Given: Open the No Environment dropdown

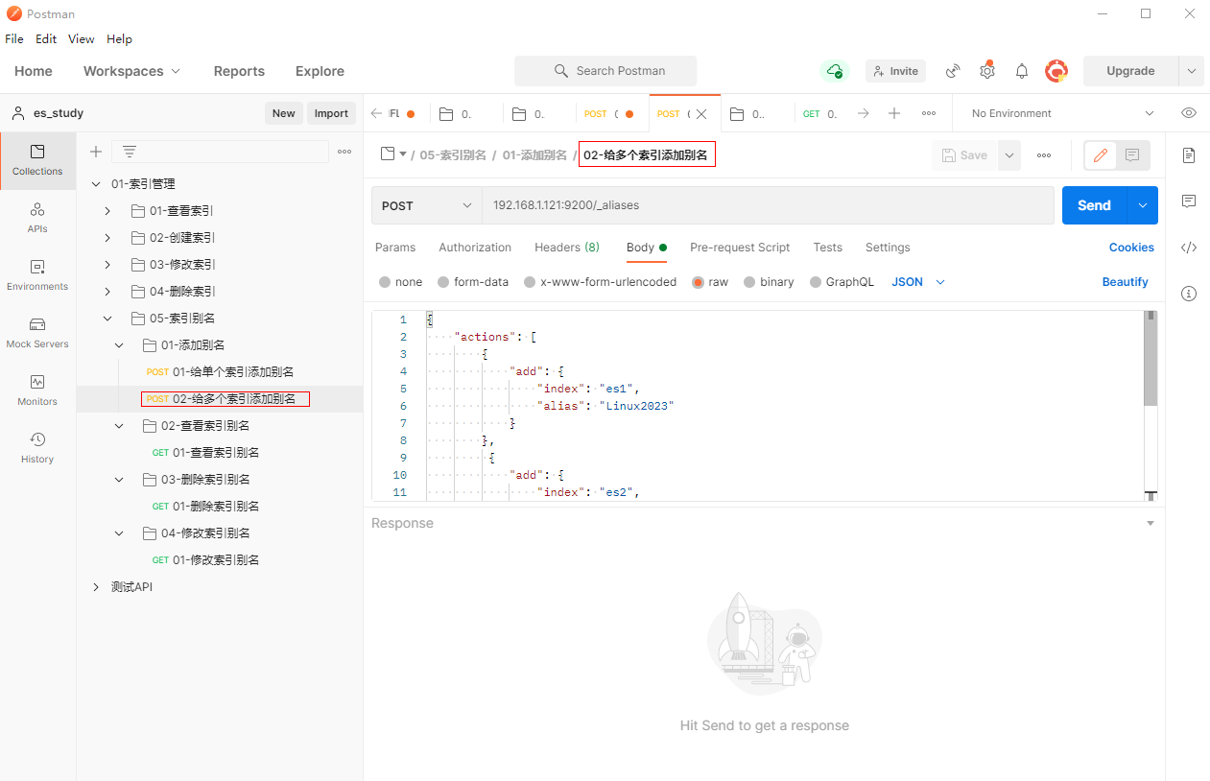Looking at the screenshot, I should [x=1062, y=113].
